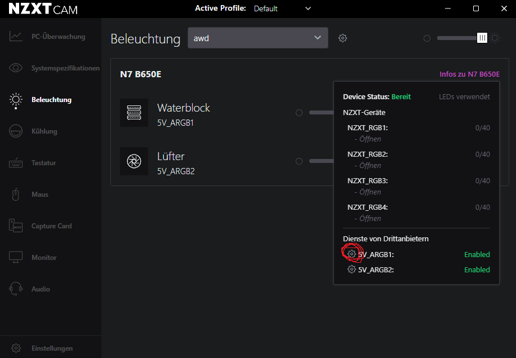516x358 pixels.
Task: Open settings gear for 5V_ARGB2
Action: [x=352, y=269]
